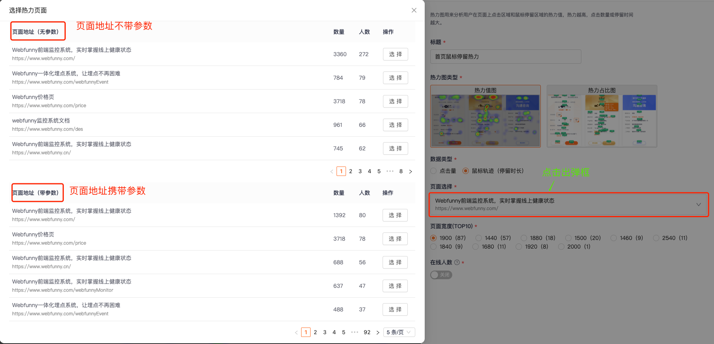This screenshot has height=344, width=714.
Task: Click URL https://www.webfunny.com/des
Action: coord(48,129)
